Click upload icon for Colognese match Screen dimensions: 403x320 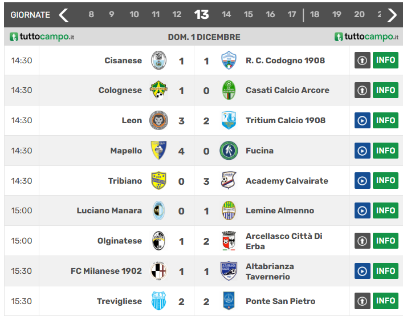click(x=363, y=90)
